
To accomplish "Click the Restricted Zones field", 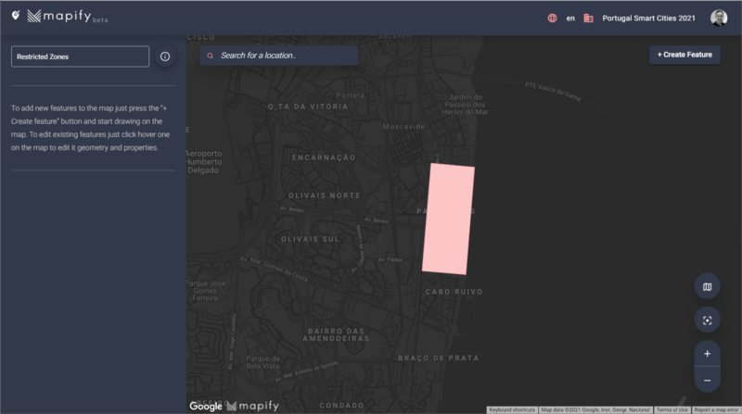I will 80,56.
